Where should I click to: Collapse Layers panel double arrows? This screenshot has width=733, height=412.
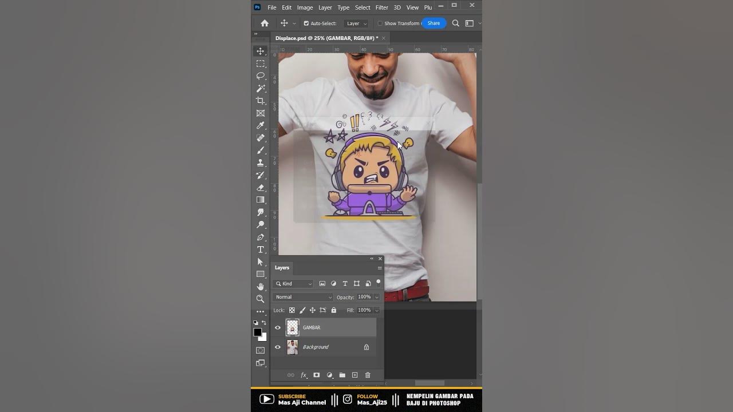(372, 259)
